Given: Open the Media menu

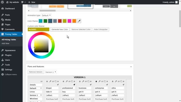Looking at the screenshot, I should (x=8, y=20).
